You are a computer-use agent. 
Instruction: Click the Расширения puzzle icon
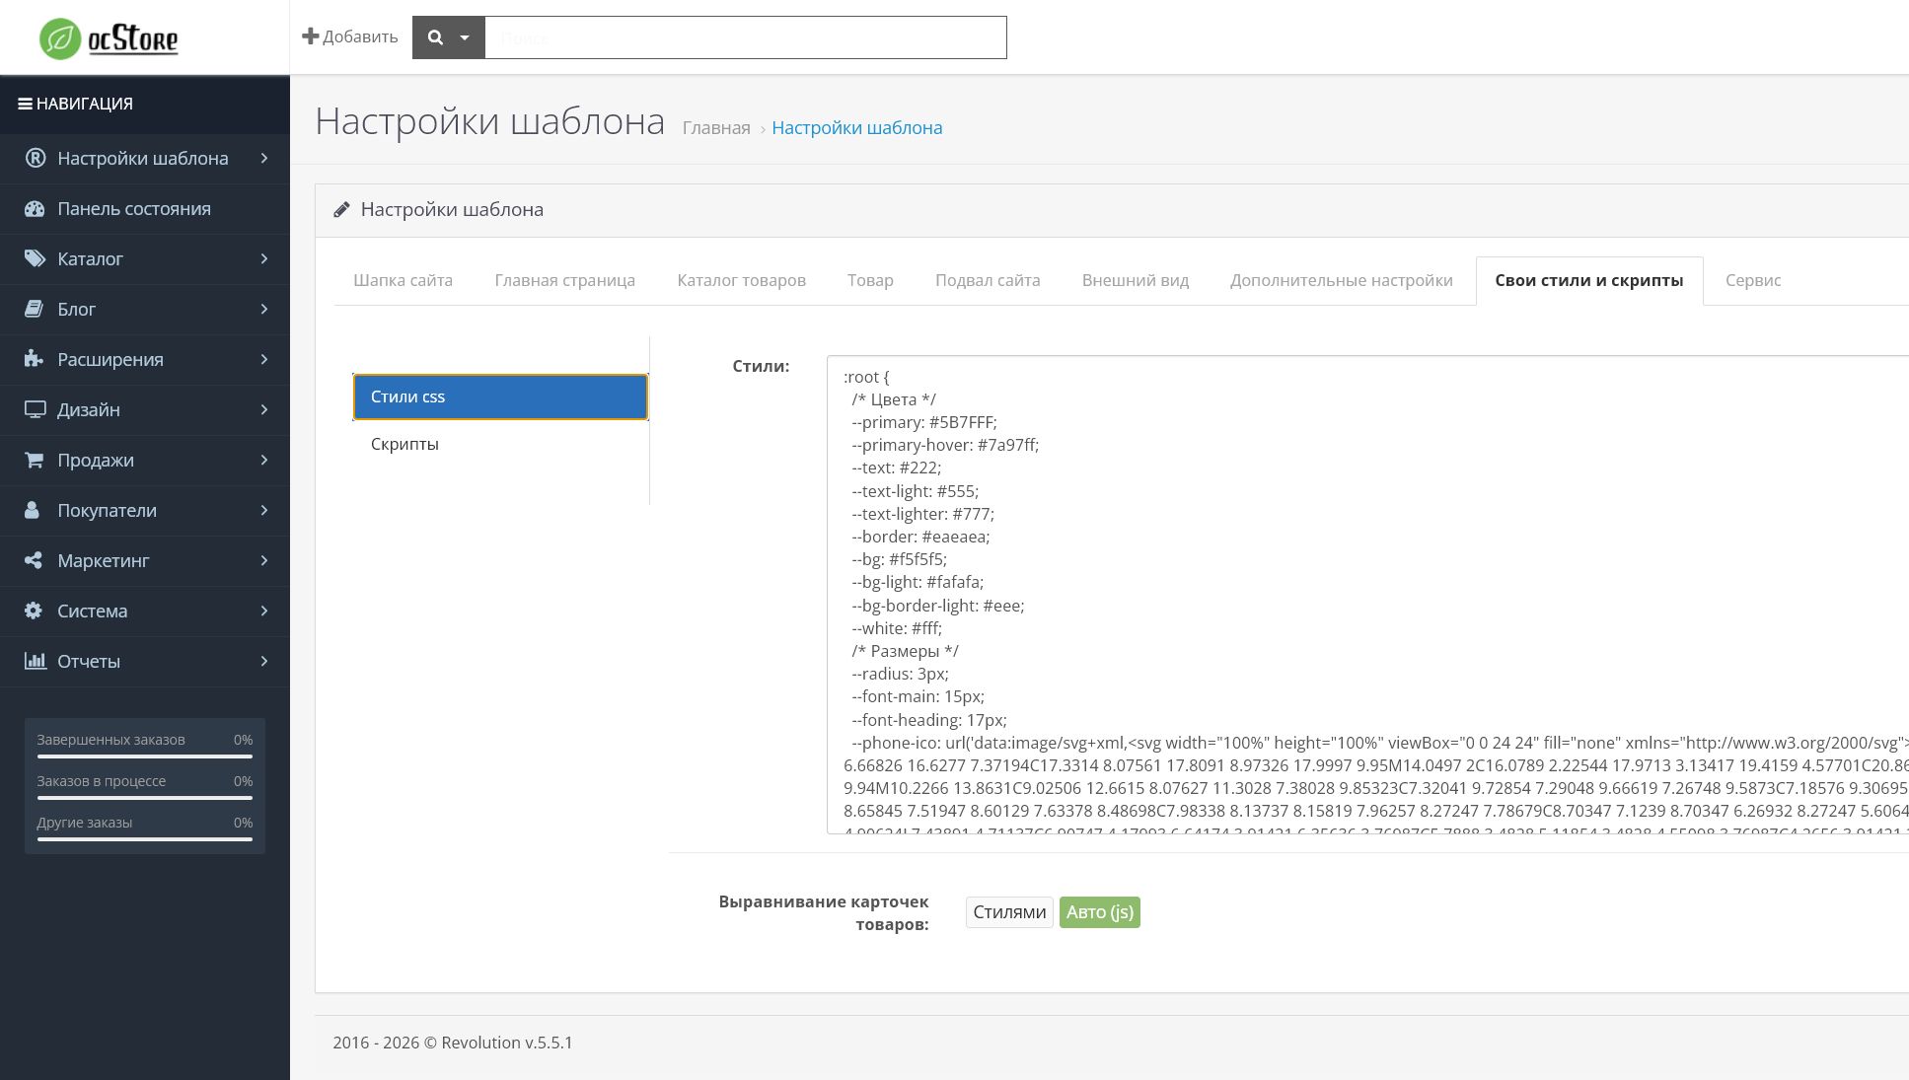[34, 359]
